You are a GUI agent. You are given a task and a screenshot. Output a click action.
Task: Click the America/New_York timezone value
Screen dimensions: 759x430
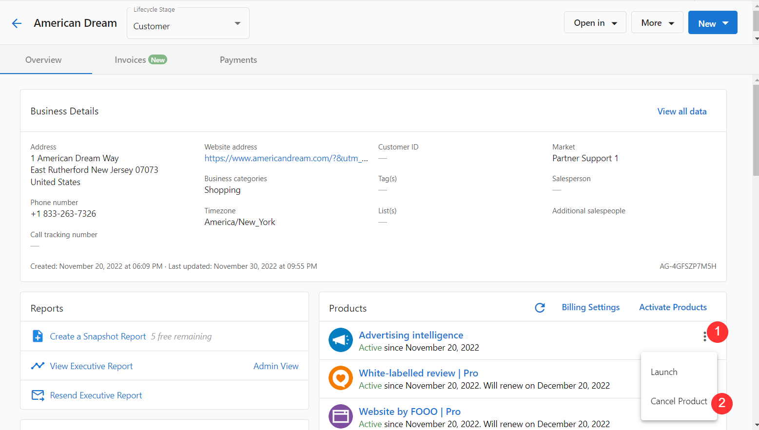[240, 222]
